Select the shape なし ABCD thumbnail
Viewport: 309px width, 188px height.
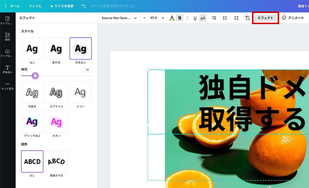(x=32, y=161)
